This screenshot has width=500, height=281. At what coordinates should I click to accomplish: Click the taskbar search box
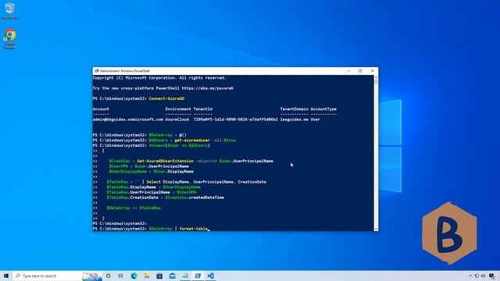click(x=57, y=276)
